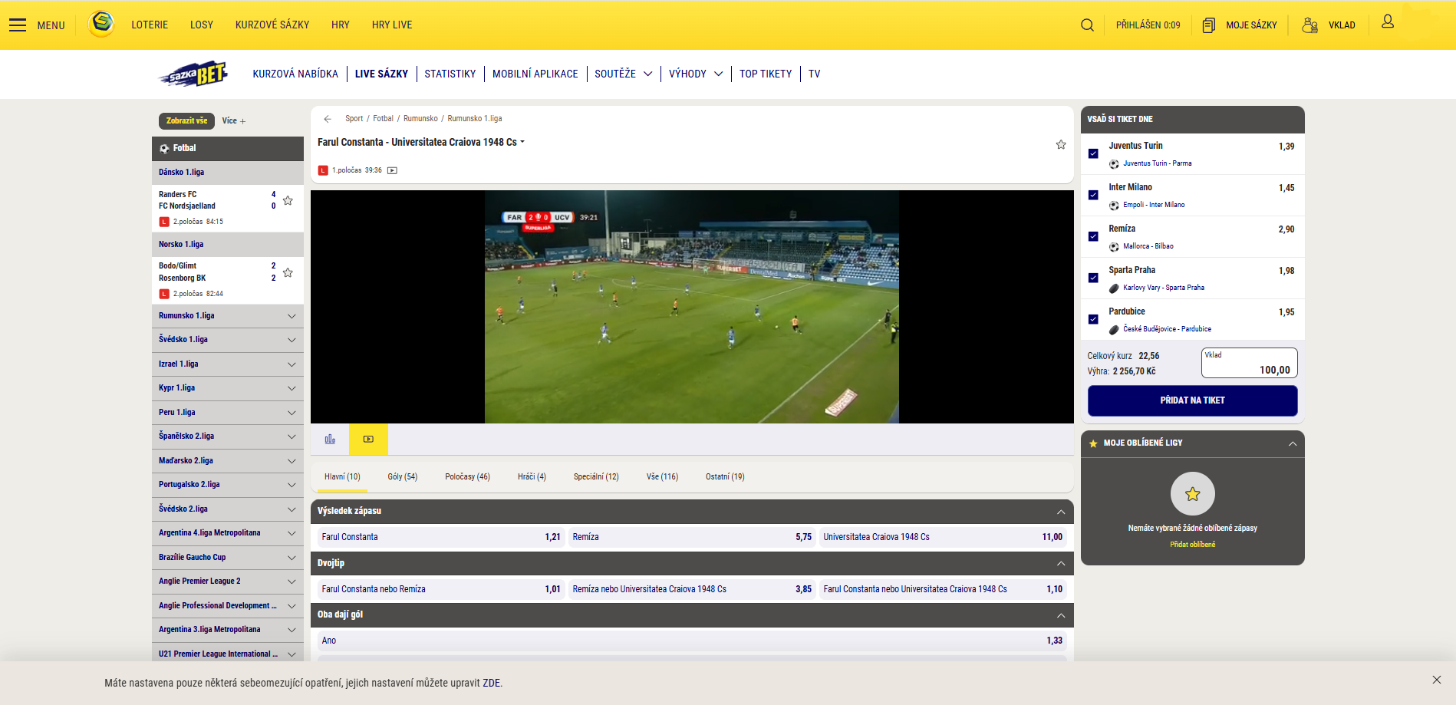Uncheck the Remíza Mallorca - Bilbao checkbox
Screen dimensions: 1456x705
tap(1093, 236)
